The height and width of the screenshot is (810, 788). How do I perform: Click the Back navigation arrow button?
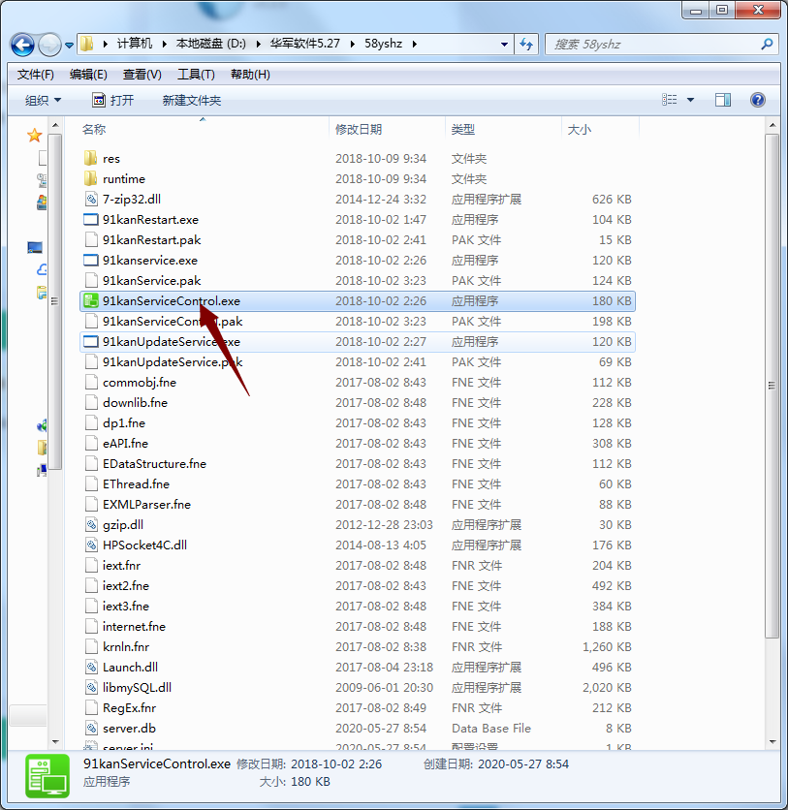point(23,45)
